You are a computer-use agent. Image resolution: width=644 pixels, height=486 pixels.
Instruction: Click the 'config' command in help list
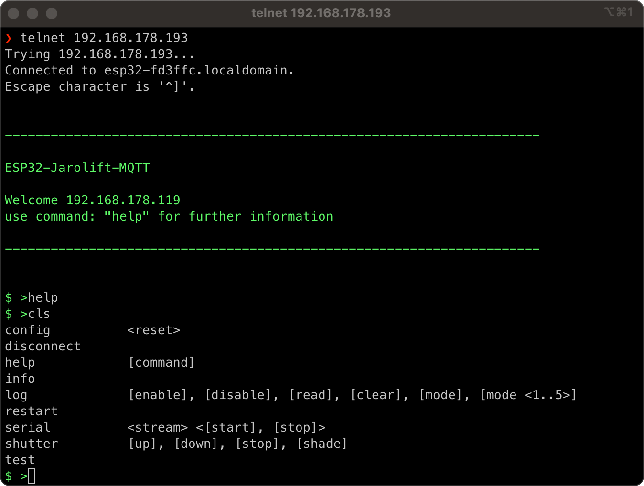(x=28, y=330)
